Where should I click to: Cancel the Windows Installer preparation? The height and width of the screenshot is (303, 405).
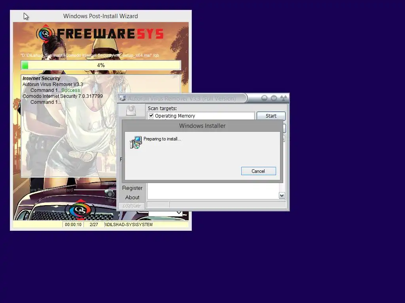[258, 171]
